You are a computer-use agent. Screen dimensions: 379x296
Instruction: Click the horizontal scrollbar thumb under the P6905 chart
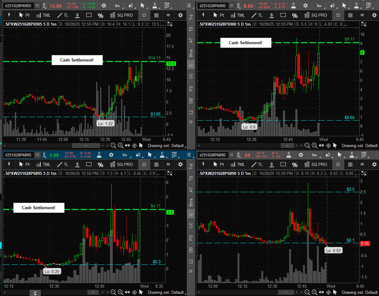86,146
